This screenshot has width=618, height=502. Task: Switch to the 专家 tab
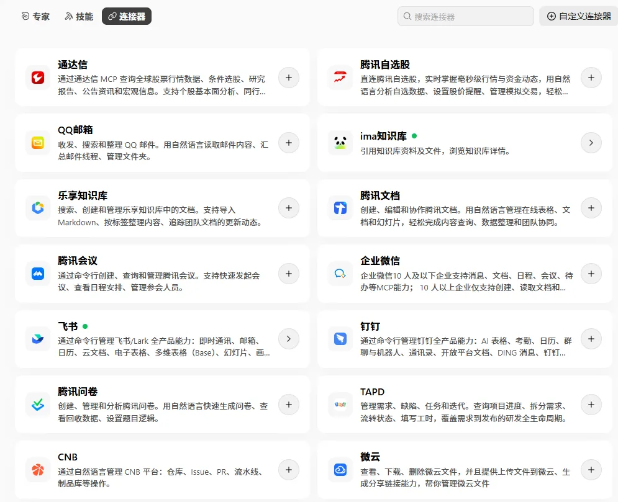click(35, 16)
